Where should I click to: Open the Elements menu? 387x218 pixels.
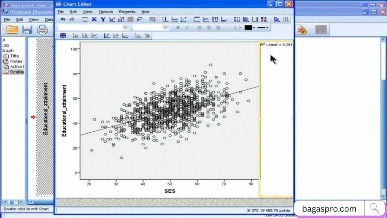(x=127, y=12)
